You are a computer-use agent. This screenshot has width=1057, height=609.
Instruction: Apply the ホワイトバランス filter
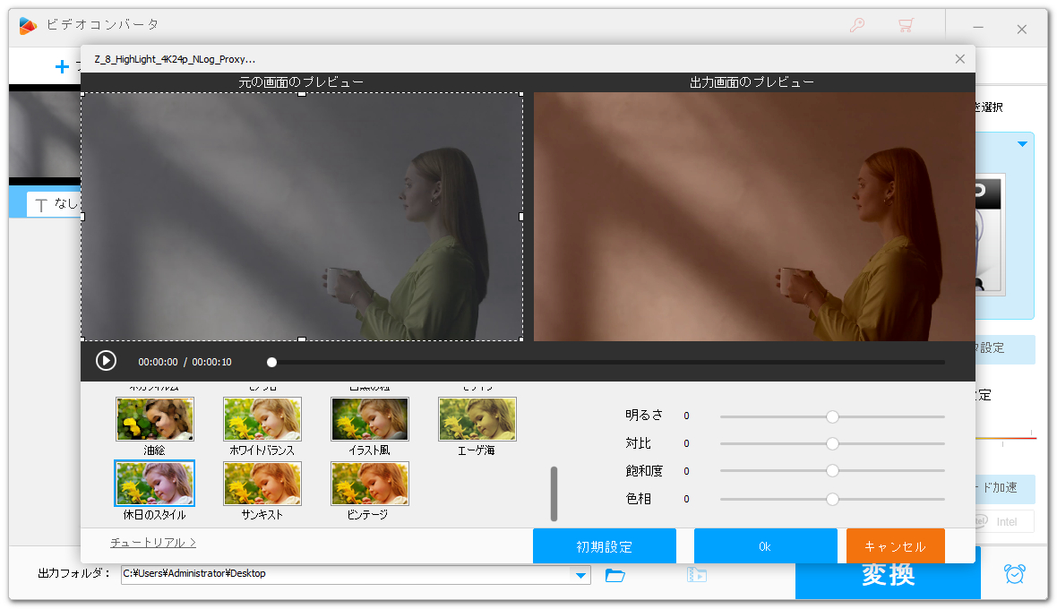pos(262,419)
